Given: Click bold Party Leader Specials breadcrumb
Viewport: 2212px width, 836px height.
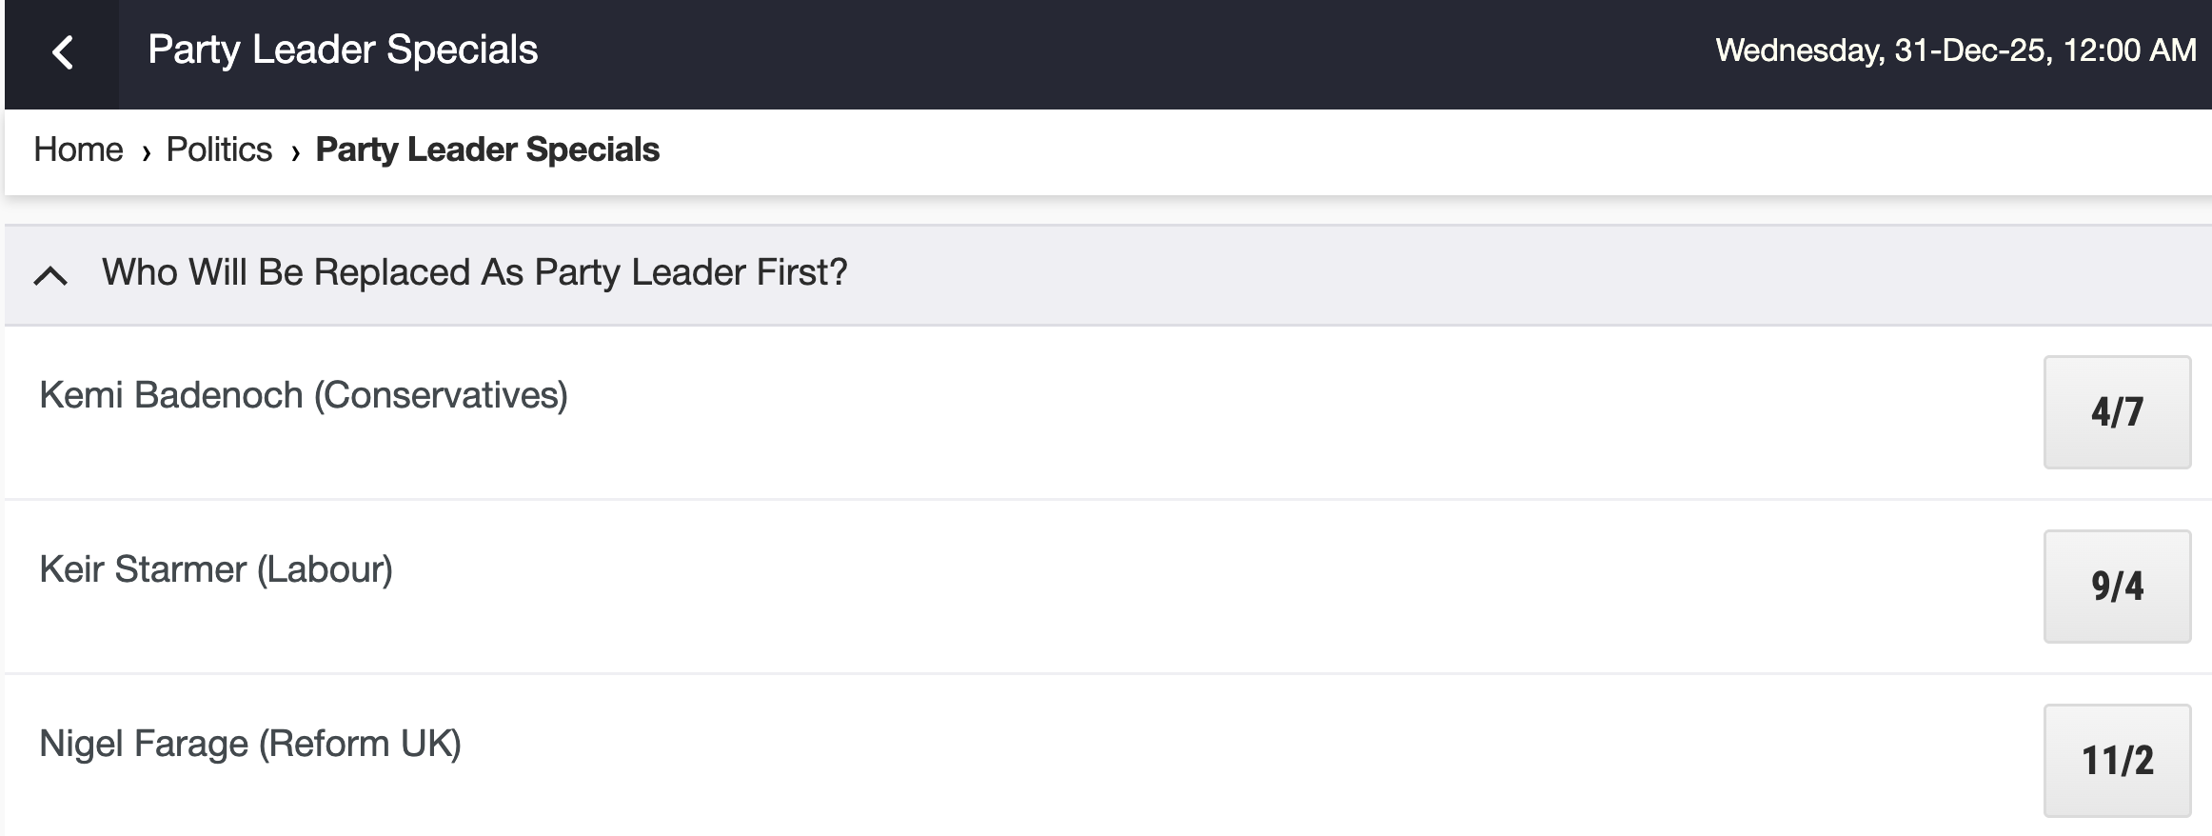Looking at the screenshot, I should tap(487, 150).
